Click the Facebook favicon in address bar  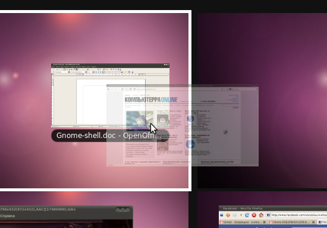[268, 215]
